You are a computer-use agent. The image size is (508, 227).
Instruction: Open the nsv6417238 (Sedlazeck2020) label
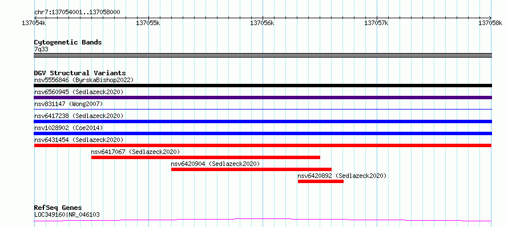click(79, 116)
